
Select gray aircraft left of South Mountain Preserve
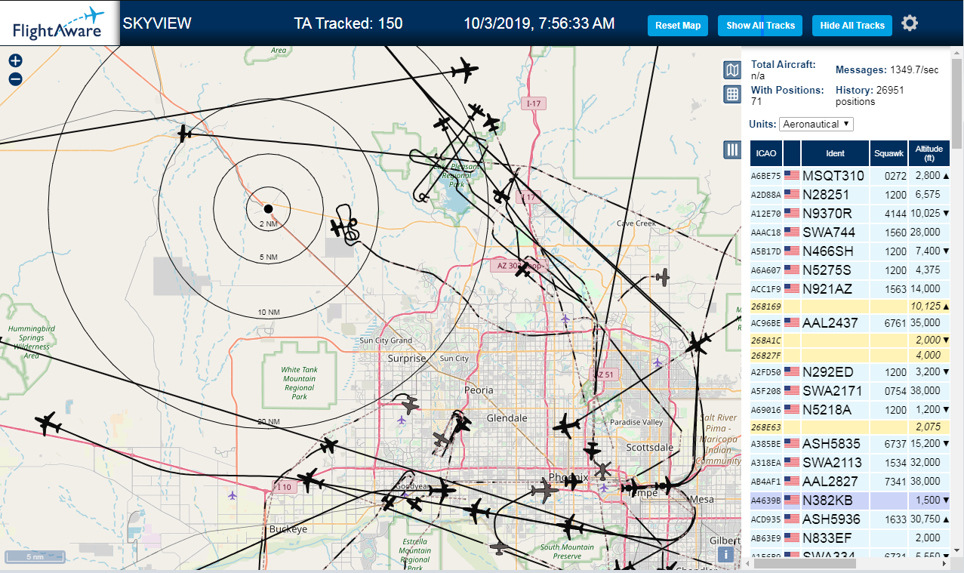499,547
